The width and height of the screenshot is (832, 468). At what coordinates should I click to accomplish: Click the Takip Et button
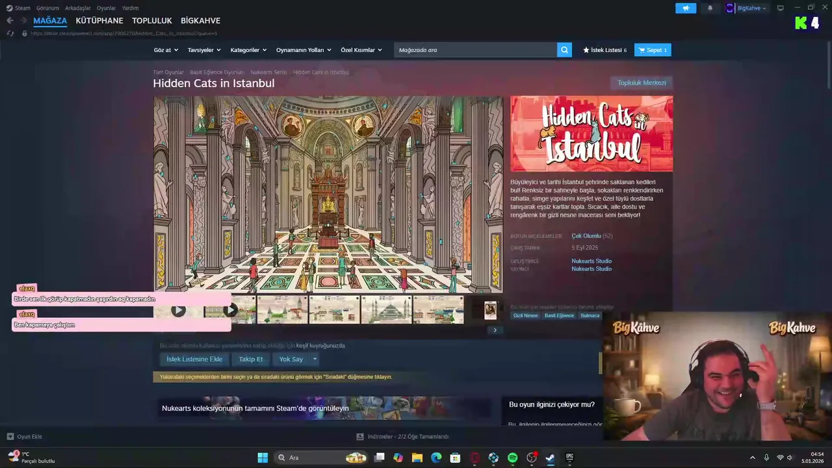pos(251,359)
